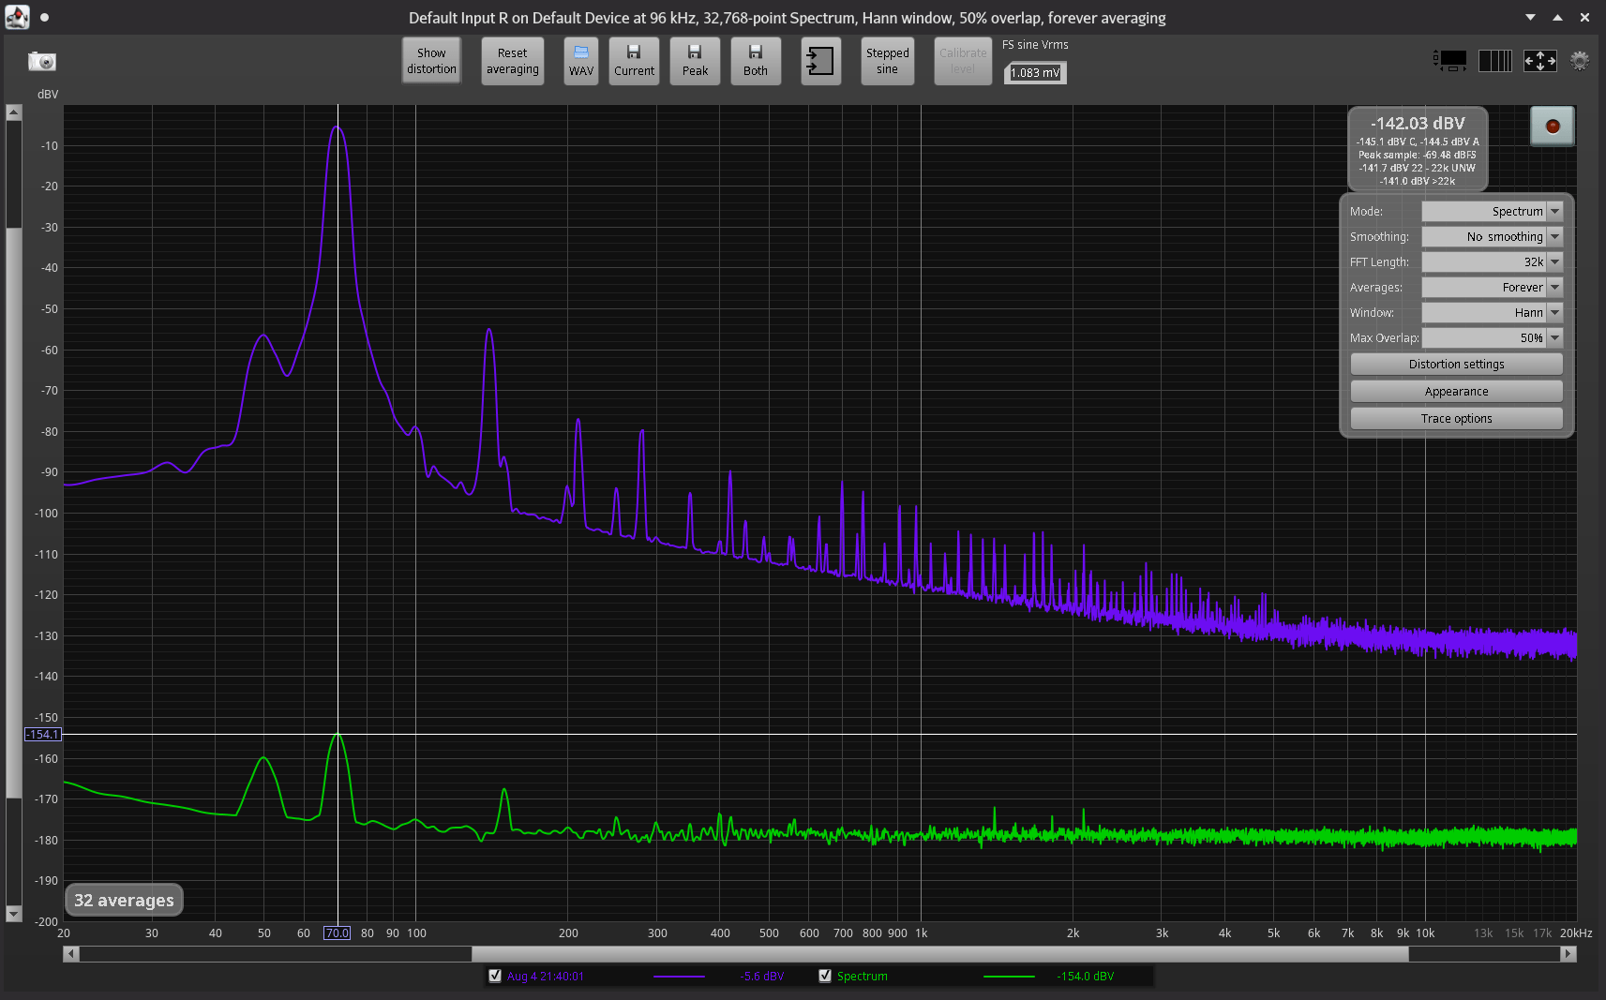Click the horizontal scrollbar thumb
The width and height of the screenshot is (1606, 1000).
tap(939, 954)
